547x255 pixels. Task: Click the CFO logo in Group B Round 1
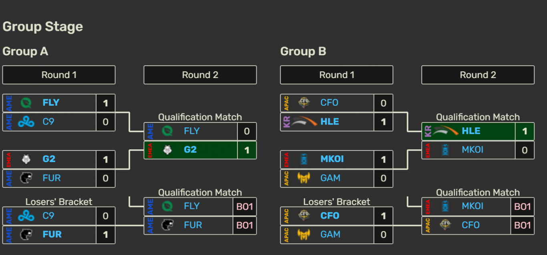pyautogui.click(x=304, y=103)
